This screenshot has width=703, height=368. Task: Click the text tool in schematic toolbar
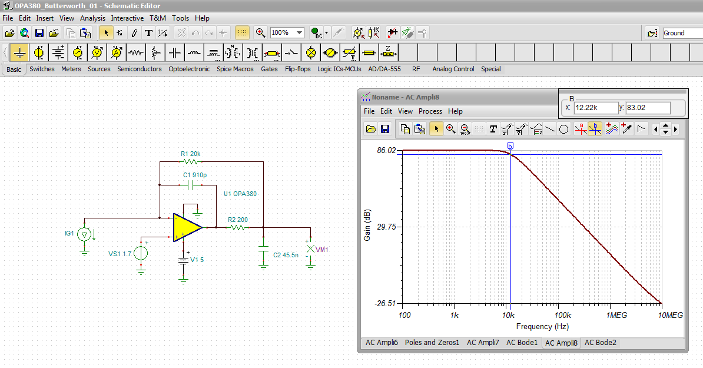pos(148,33)
